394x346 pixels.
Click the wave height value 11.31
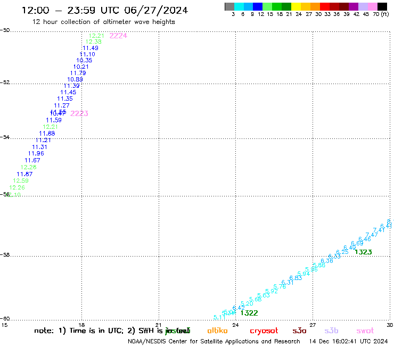(x=40, y=147)
